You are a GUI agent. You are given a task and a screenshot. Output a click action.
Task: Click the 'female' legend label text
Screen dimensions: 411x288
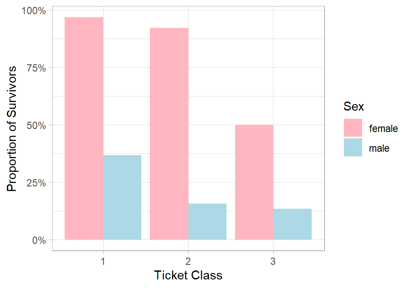pyautogui.click(x=384, y=129)
